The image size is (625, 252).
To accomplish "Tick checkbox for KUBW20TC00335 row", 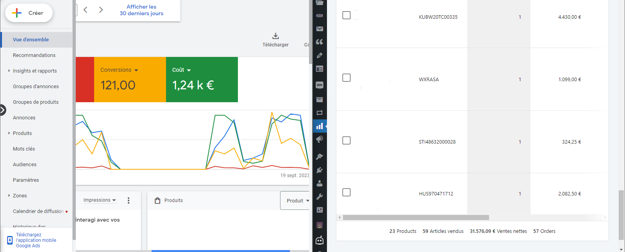I will 346,15.
